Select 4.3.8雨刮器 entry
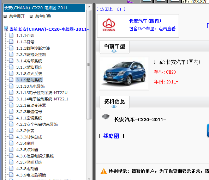Image resolution: width=209 pixels, height=180 pixels. point(27,169)
